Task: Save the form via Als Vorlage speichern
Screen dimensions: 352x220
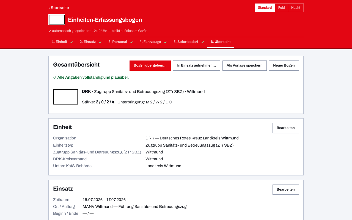Action: click(x=244, y=65)
